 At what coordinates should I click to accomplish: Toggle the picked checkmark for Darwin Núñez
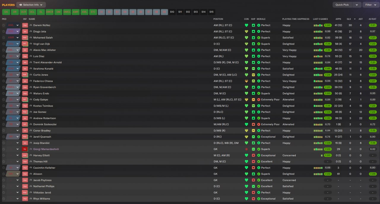(4, 25)
